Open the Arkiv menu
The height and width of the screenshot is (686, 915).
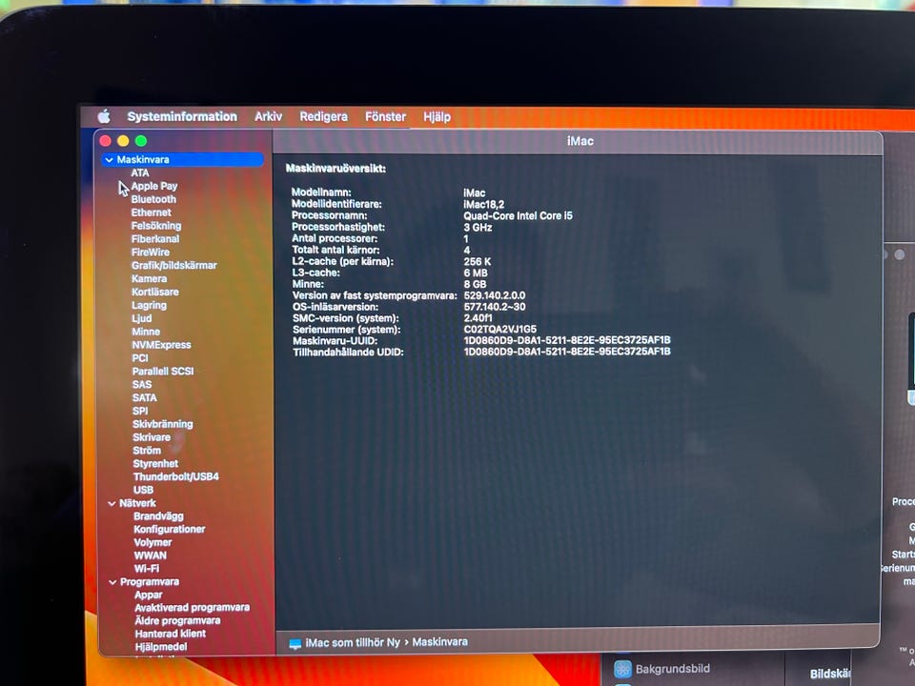tap(269, 116)
